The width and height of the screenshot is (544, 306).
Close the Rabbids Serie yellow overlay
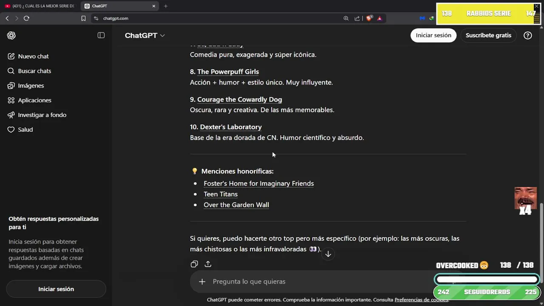coord(536,6)
